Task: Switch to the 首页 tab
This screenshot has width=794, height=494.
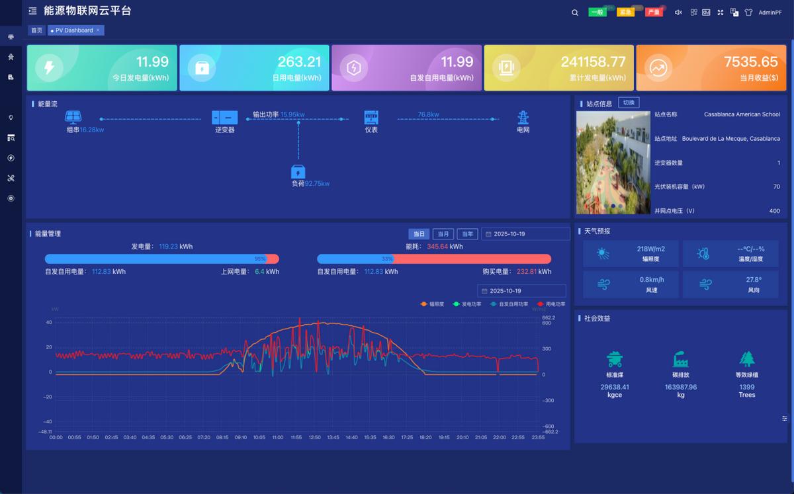Action: 36,30
